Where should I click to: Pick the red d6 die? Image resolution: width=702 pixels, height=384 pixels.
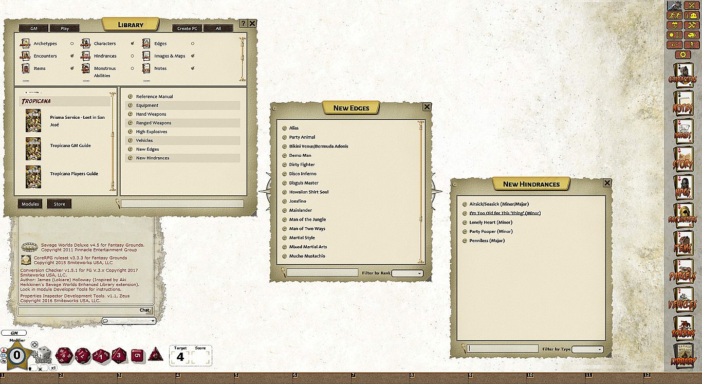(x=137, y=355)
